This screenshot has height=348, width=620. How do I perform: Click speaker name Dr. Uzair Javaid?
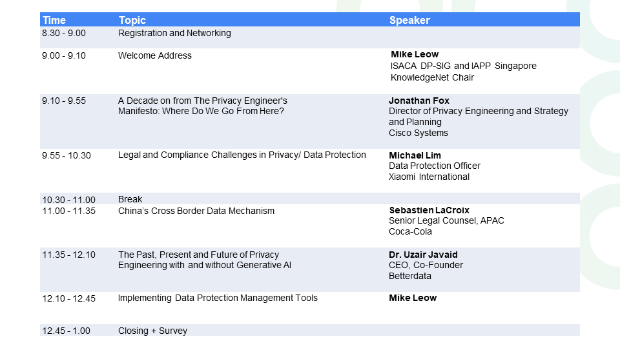[423, 255]
